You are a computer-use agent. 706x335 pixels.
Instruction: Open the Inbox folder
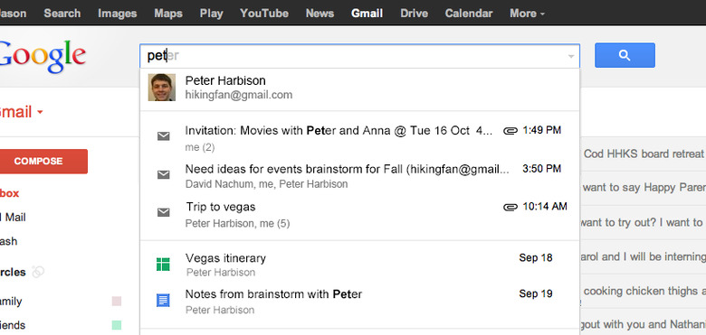(x=9, y=193)
